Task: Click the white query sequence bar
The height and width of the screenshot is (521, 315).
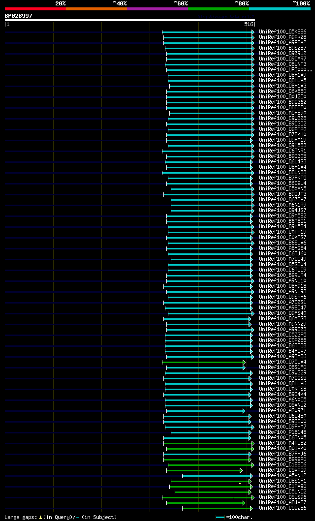Action: [130, 20]
